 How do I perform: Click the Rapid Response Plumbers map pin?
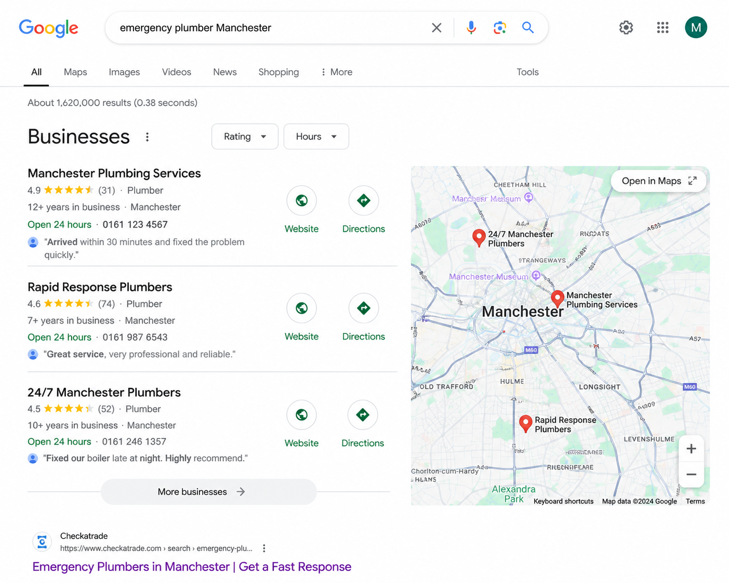tap(526, 423)
